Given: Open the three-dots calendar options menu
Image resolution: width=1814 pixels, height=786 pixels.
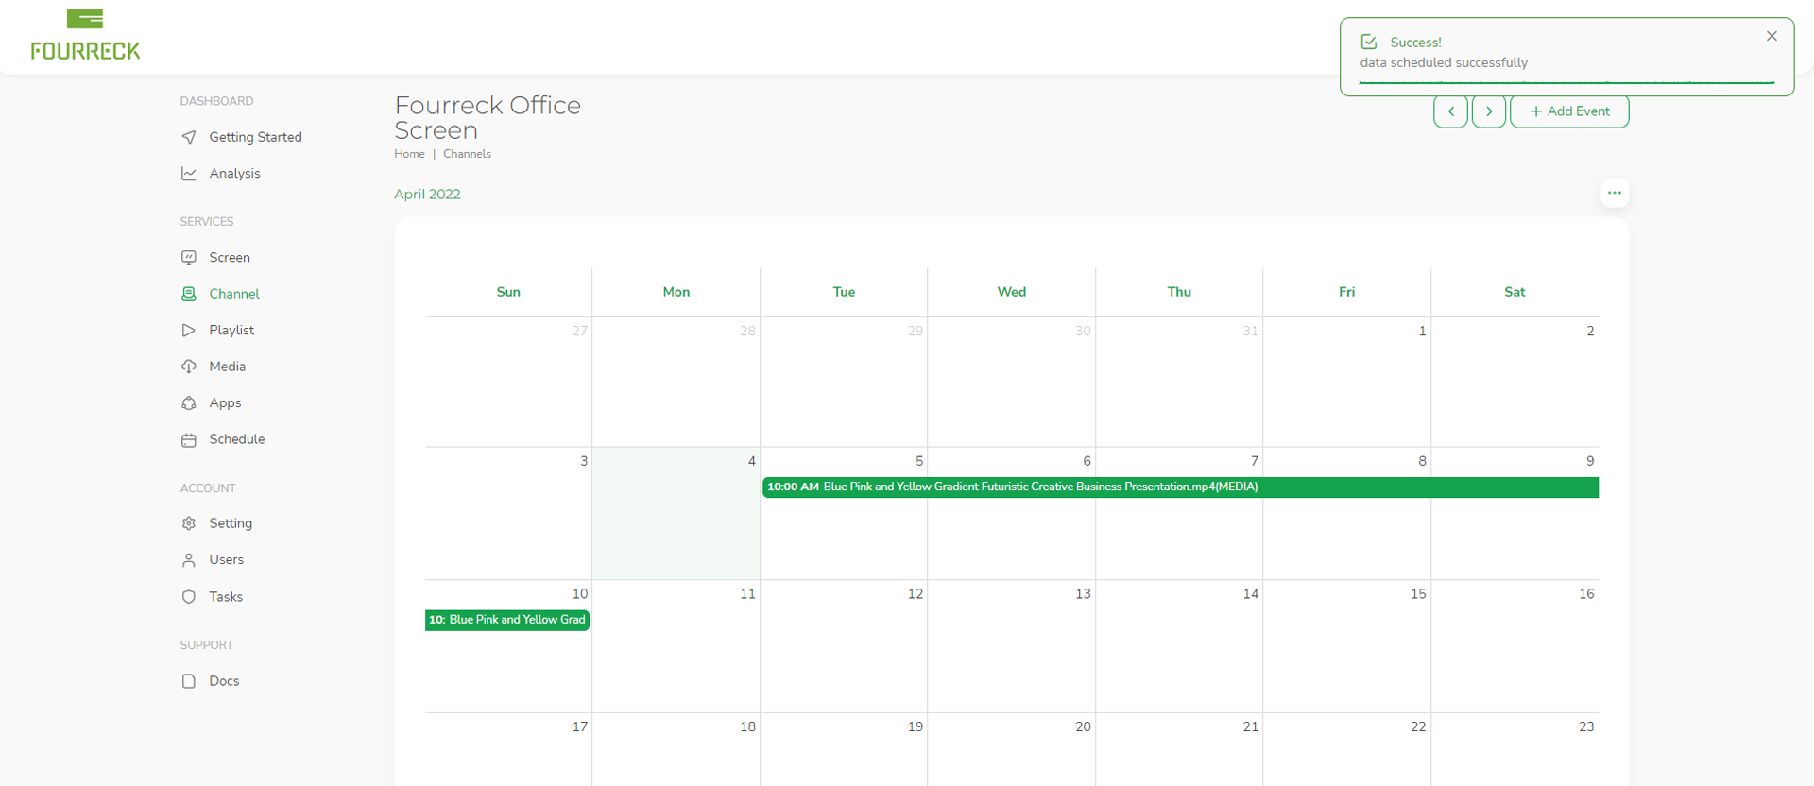Looking at the screenshot, I should pyautogui.click(x=1615, y=194).
